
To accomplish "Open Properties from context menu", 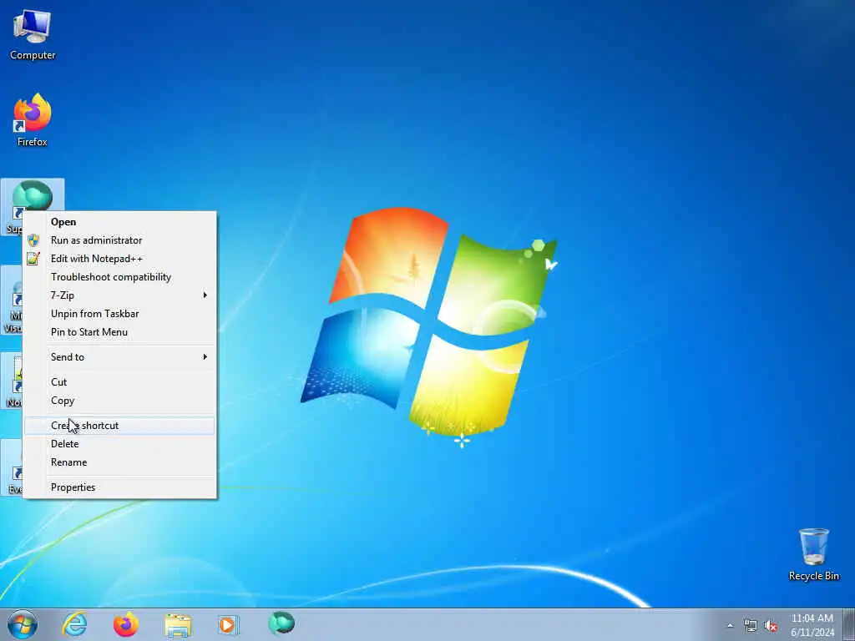I will (119, 487).
